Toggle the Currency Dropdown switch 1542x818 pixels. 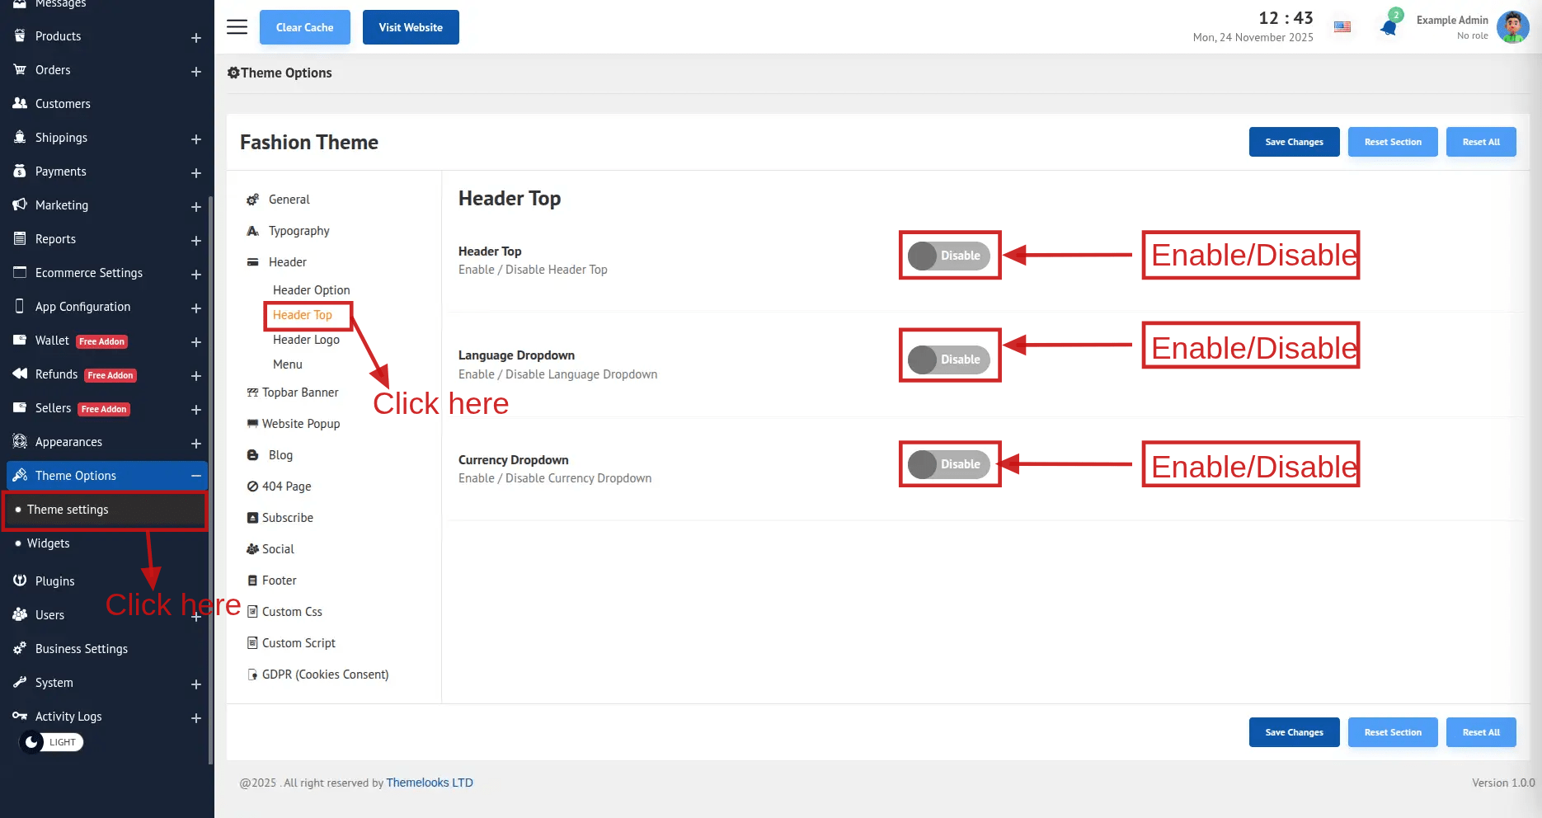coord(949,464)
